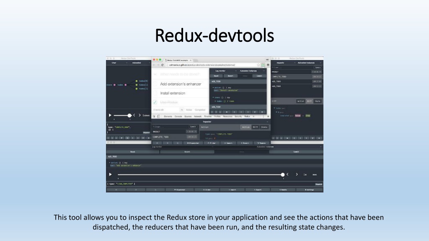Open the Autoselect dropdown in Chart window

(x=140, y=63)
